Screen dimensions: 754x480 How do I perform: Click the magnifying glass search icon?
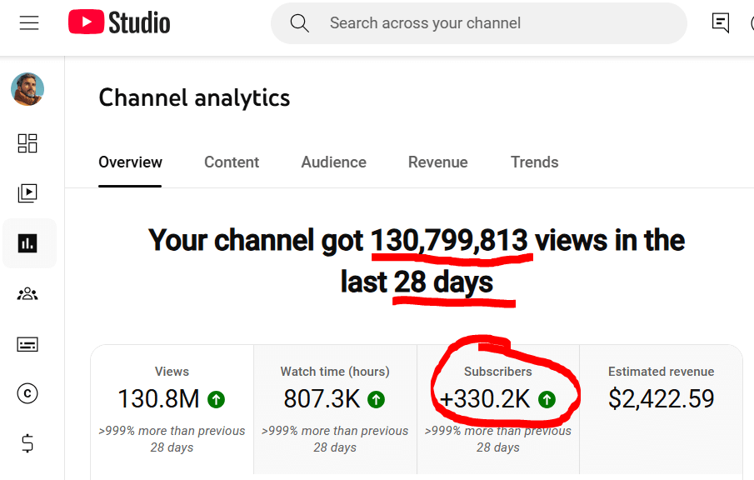(x=300, y=23)
